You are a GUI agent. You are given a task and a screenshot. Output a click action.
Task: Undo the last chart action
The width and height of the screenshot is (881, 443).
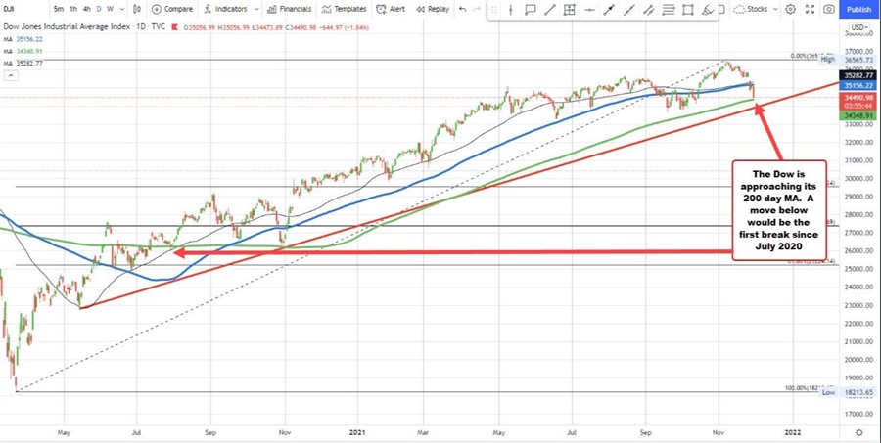tap(462, 9)
